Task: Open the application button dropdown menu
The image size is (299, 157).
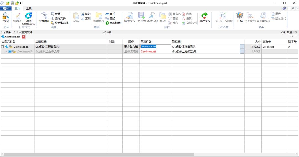Action: point(6,9)
